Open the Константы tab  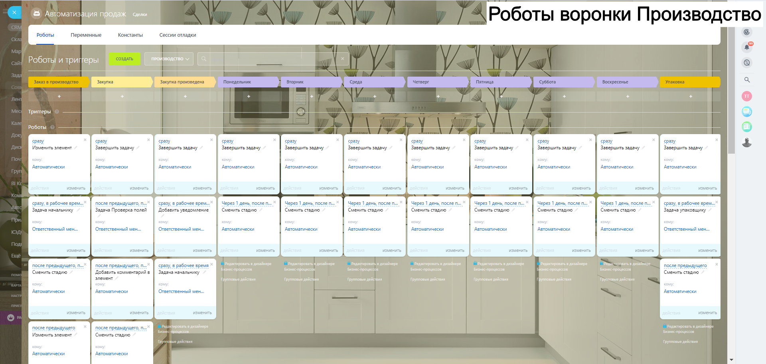130,35
